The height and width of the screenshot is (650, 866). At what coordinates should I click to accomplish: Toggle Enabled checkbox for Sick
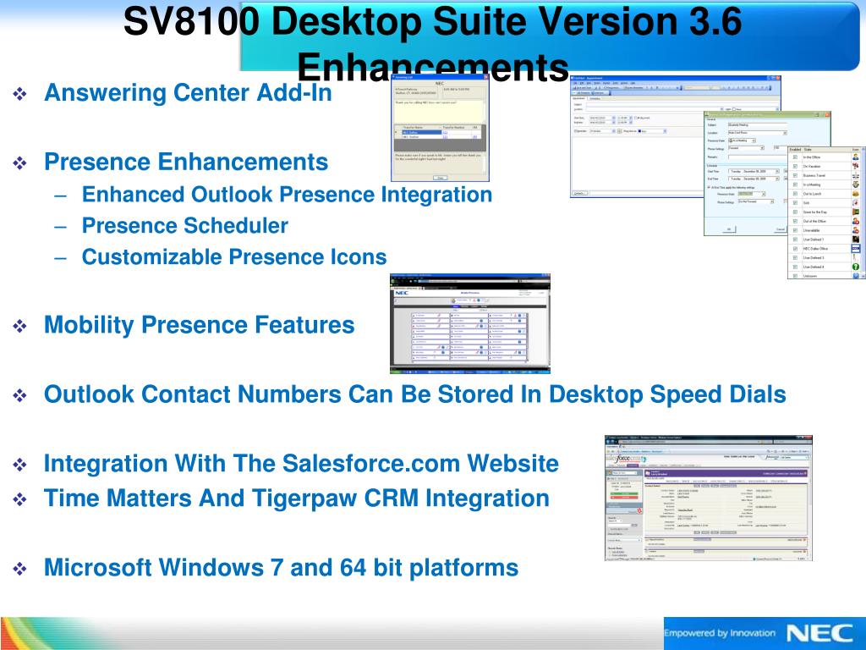pos(795,203)
